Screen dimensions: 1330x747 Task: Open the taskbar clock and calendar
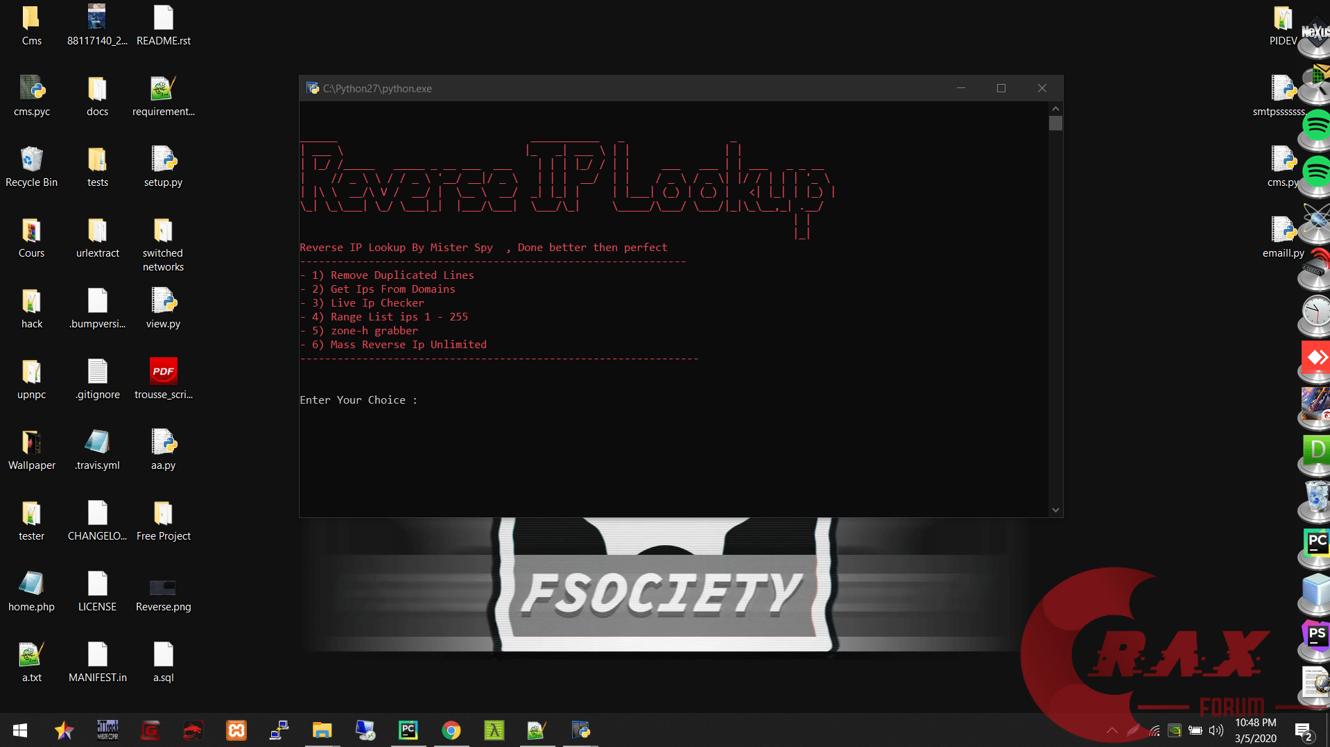1255,730
